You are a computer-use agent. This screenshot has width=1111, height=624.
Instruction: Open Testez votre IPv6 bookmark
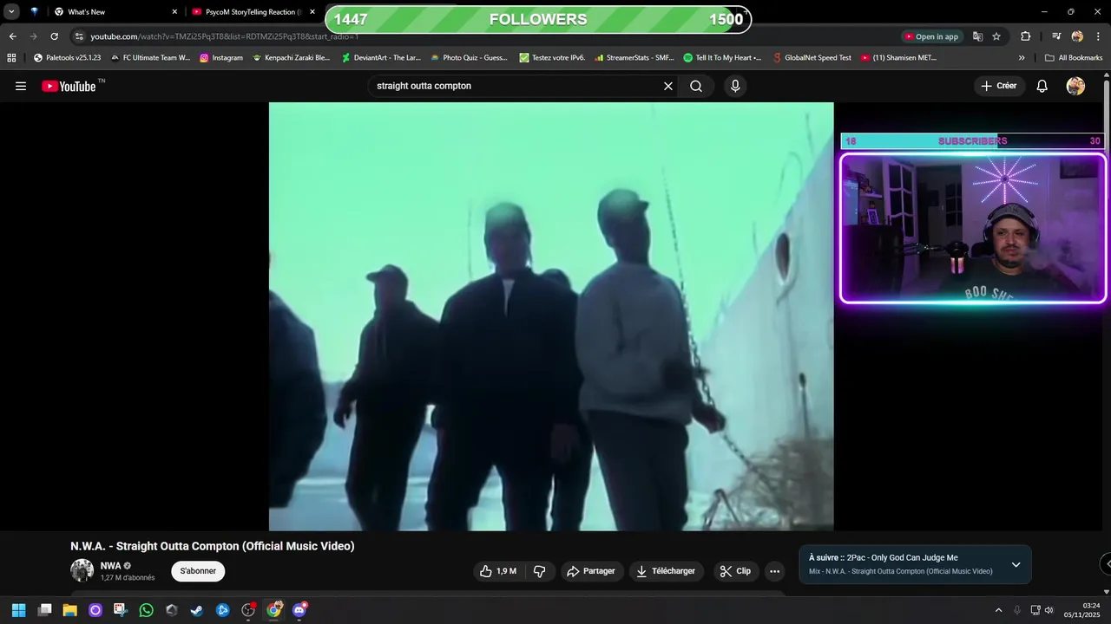[x=552, y=58]
